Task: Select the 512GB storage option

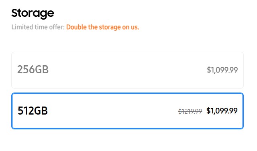Action: (x=127, y=111)
